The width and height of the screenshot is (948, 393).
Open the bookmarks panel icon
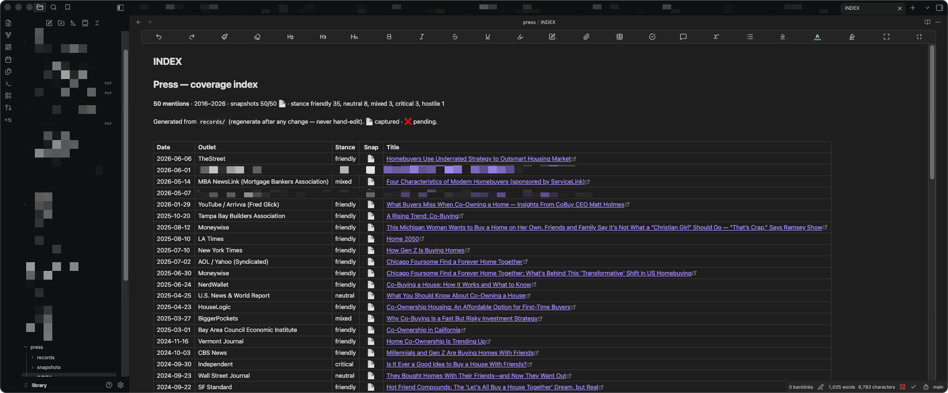pos(68,8)
